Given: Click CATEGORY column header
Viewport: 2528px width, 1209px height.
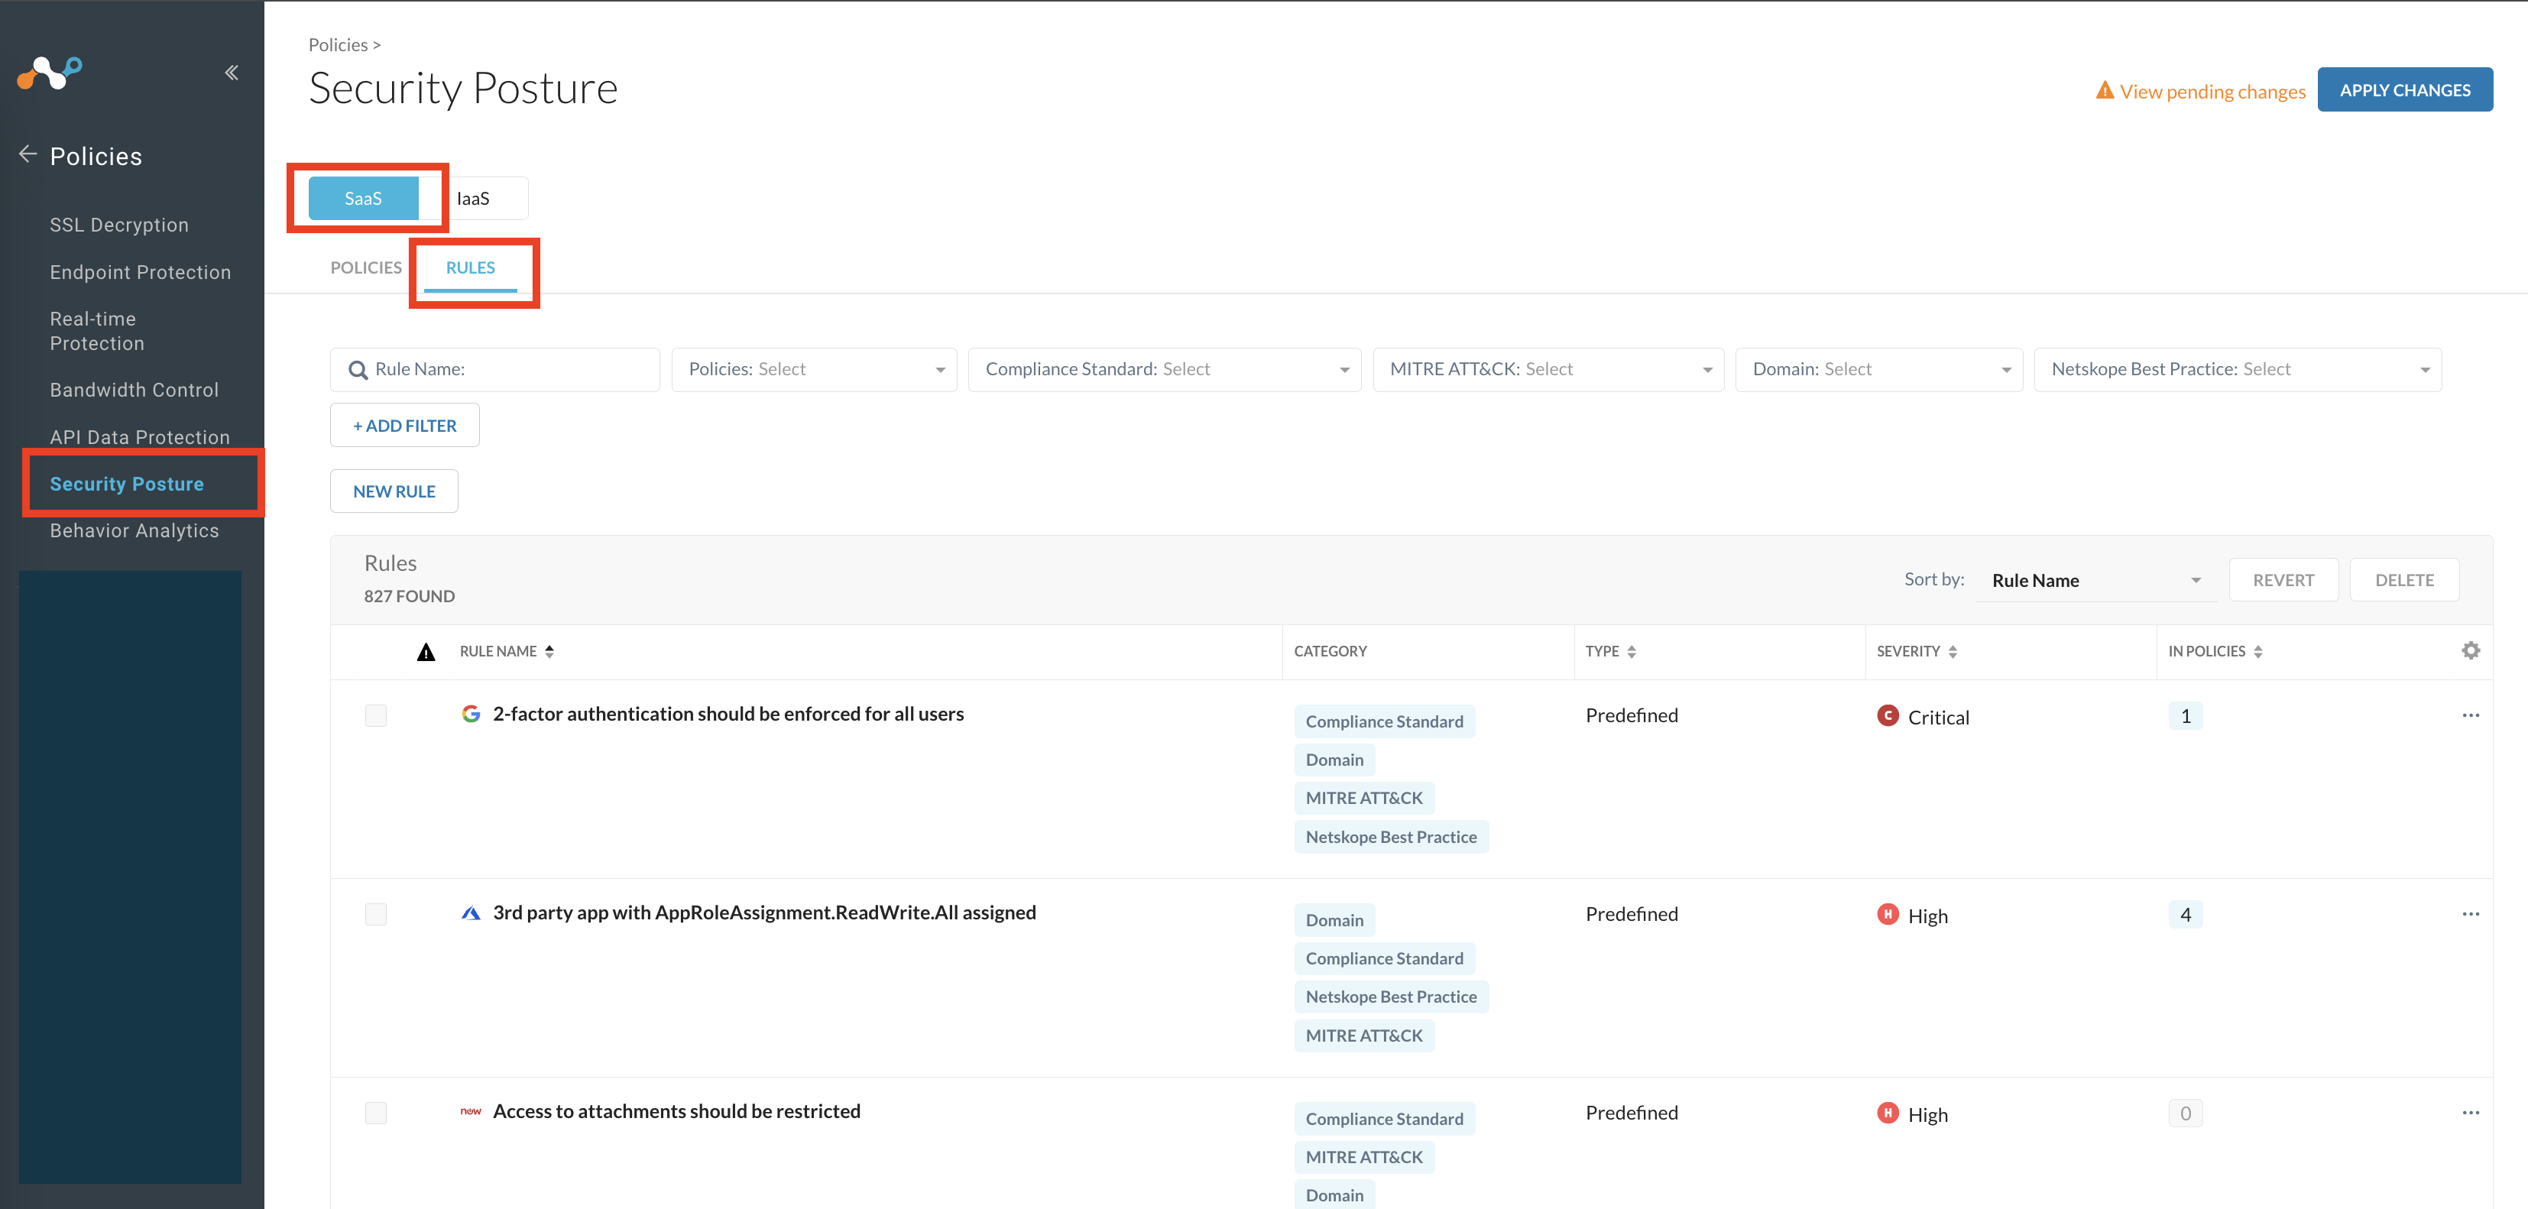Looking at the screenshot, I should 1330,652.
